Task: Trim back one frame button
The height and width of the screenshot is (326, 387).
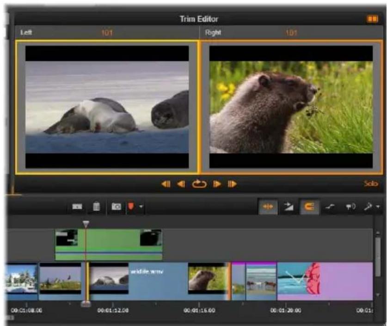Action: click(x=181, y=184)
